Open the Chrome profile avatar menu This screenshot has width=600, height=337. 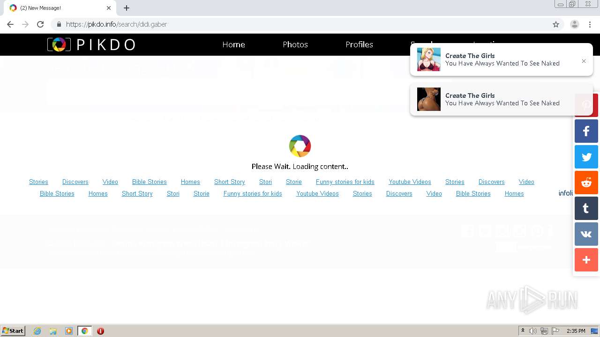[575, 24]
